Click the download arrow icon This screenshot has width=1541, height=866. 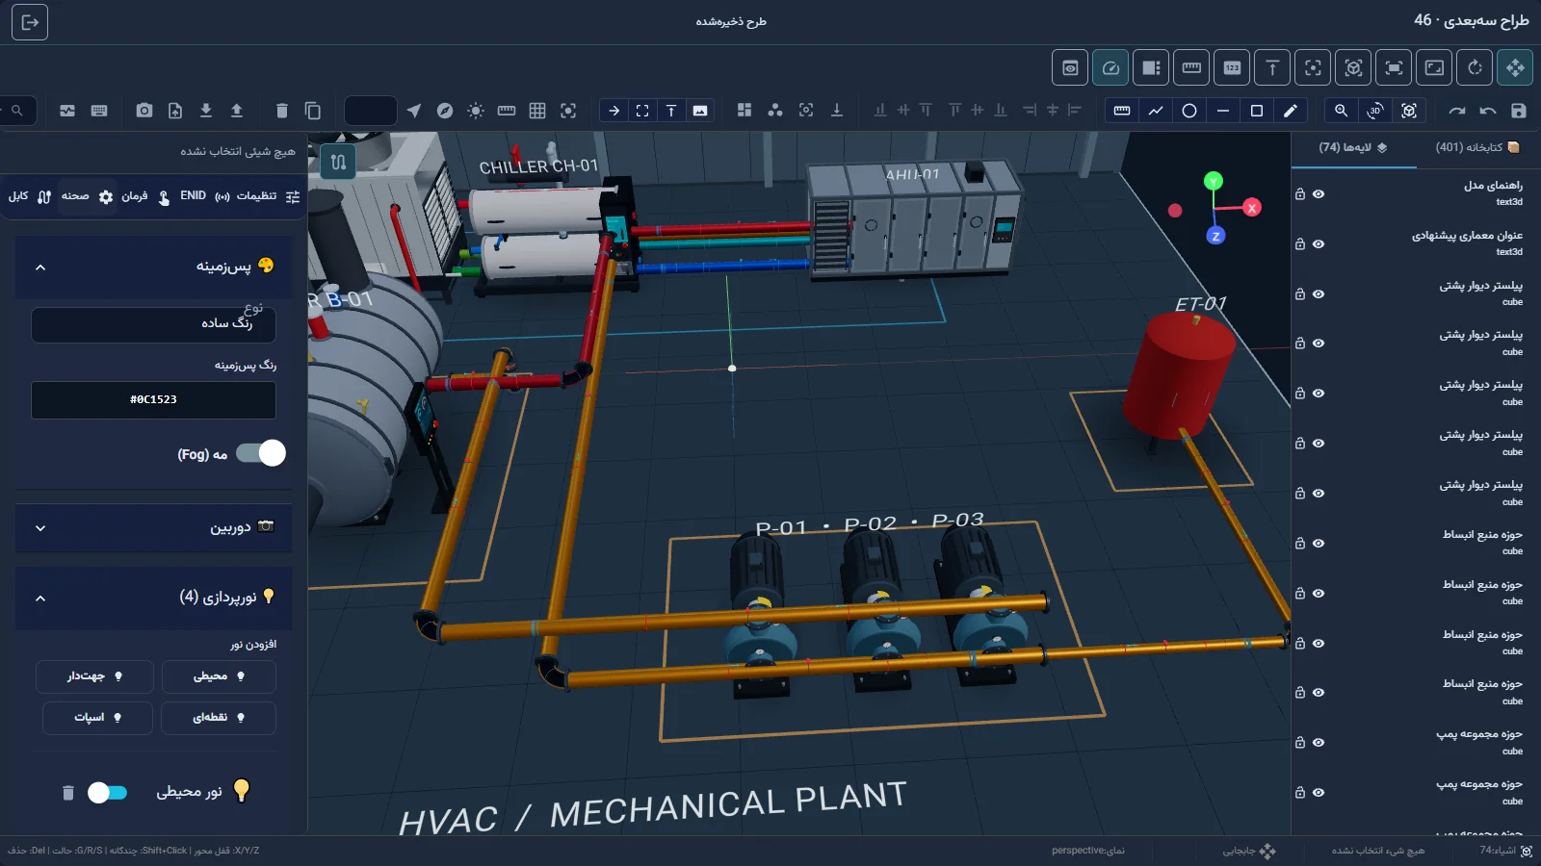pos(206,111)
